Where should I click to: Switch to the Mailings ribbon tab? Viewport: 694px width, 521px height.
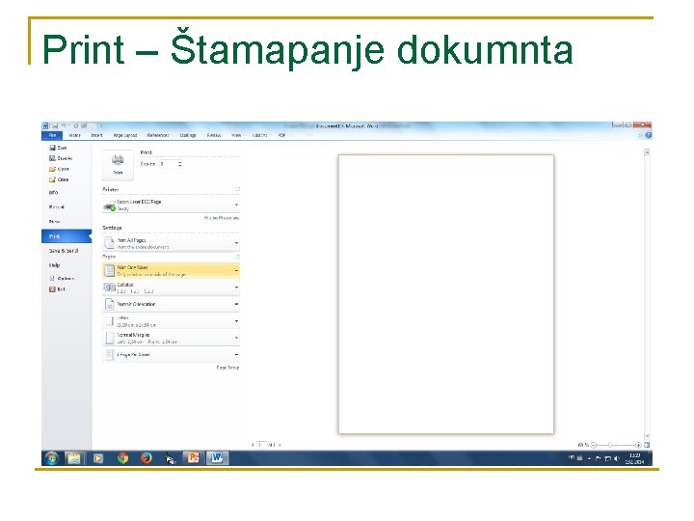(x=188, y=135)
